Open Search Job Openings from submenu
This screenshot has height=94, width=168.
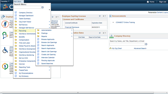[49, 51]
